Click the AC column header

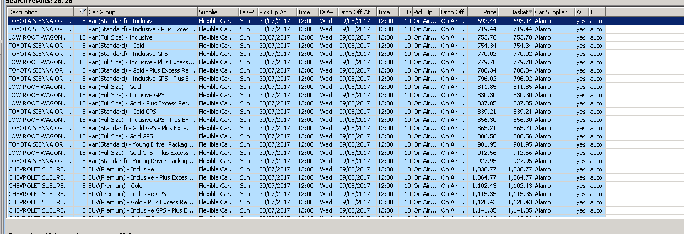(x=581, y=12)
